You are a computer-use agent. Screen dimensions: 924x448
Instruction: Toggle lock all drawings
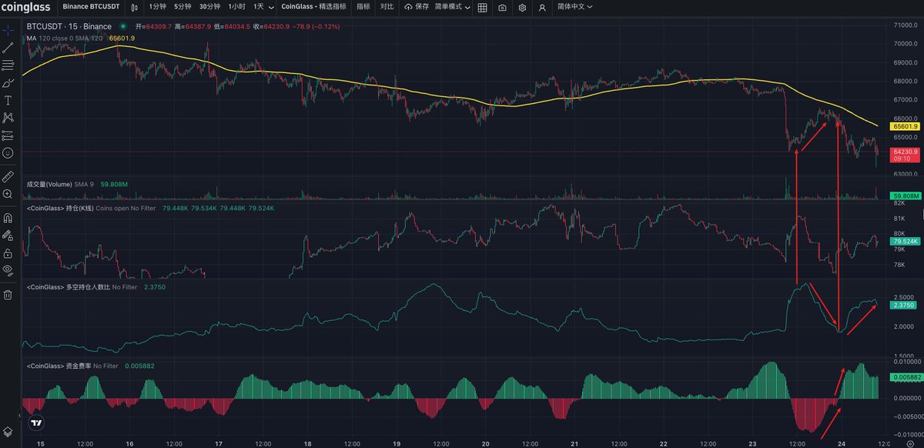(8, 252)
